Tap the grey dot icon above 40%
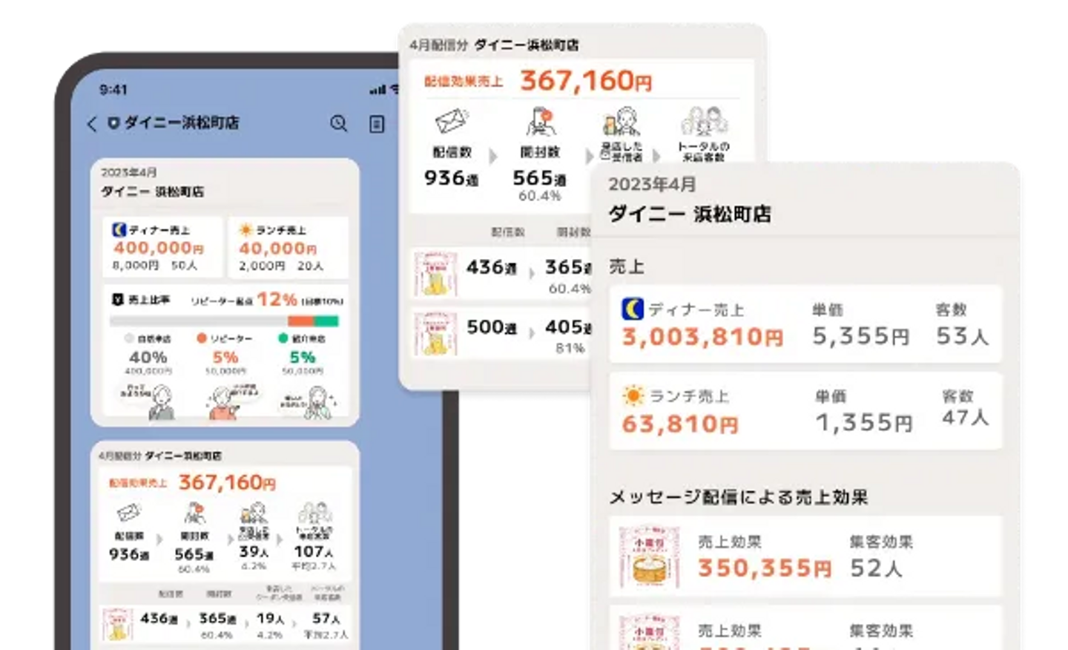This screenshot has width=1068, height=650. (x=128, y=338)
